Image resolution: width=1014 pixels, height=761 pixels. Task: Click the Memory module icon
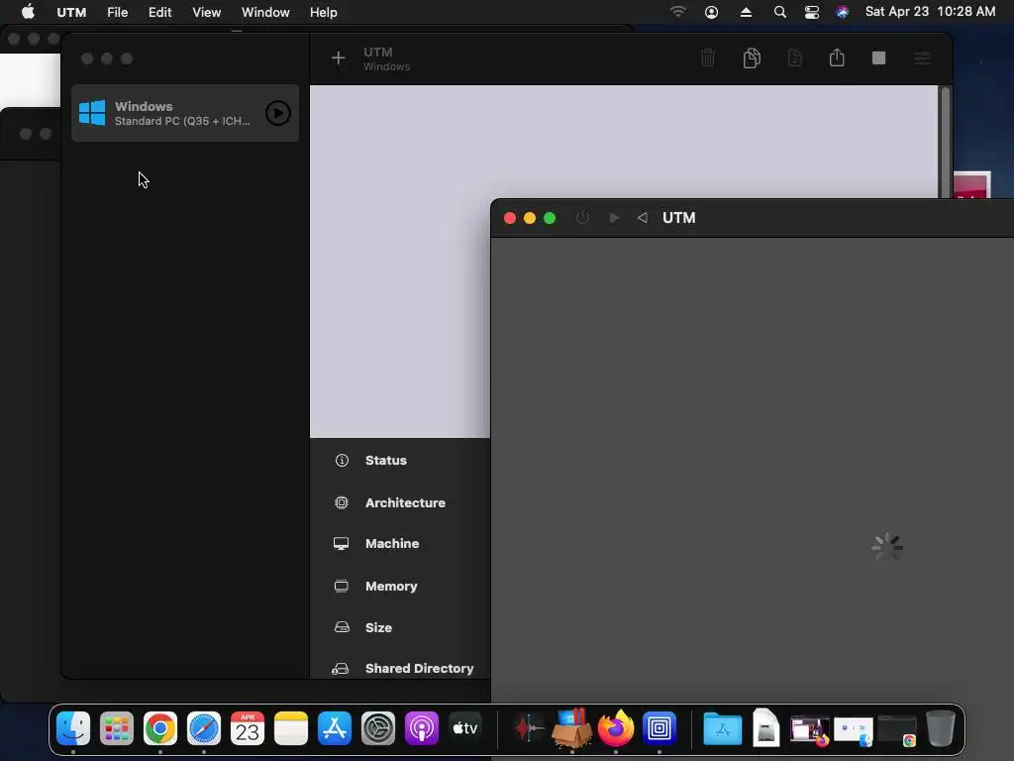341,587
